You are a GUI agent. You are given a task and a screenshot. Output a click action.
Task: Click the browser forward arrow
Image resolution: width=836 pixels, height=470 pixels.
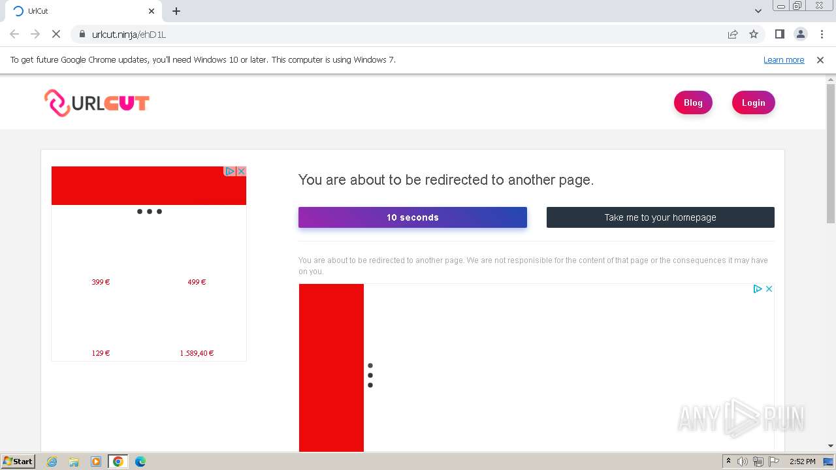pos(35,34)
